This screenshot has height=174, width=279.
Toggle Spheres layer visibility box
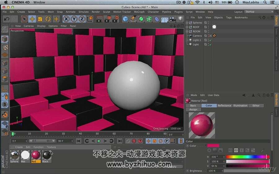(x=206, y=23)
